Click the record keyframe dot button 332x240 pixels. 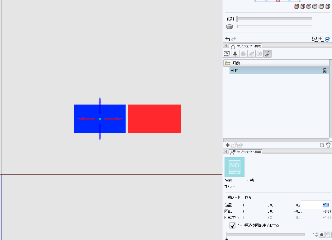(322, 234)
